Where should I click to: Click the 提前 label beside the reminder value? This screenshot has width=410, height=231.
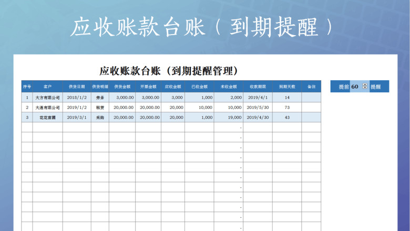344,87
